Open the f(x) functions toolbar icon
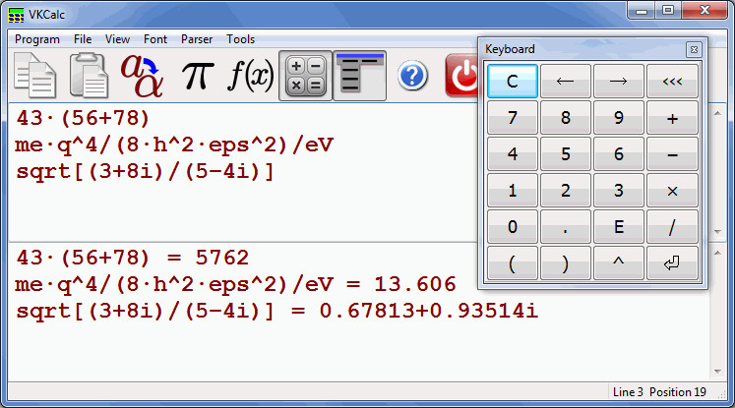The image size is (735, 408). tap(251, 76)
